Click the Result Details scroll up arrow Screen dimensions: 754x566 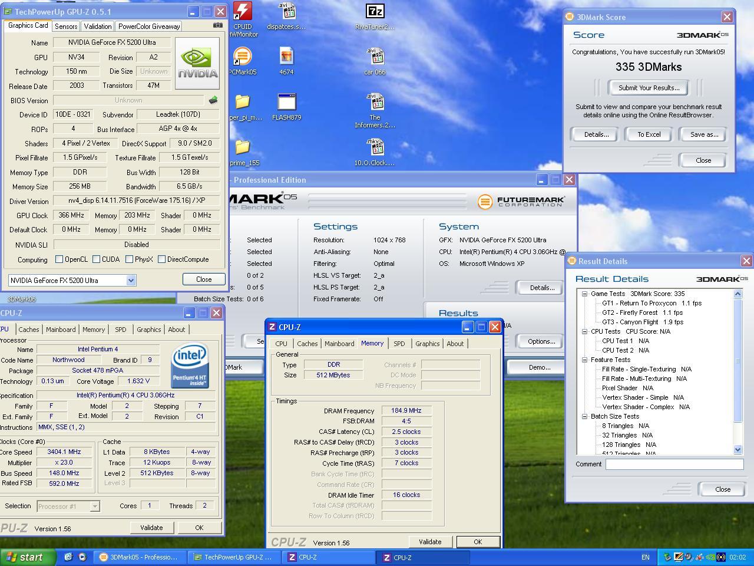pos(738,294)
